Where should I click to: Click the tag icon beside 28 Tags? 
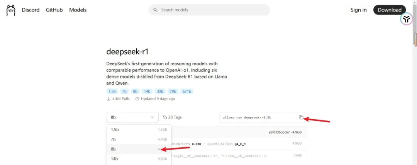point(165,117)
